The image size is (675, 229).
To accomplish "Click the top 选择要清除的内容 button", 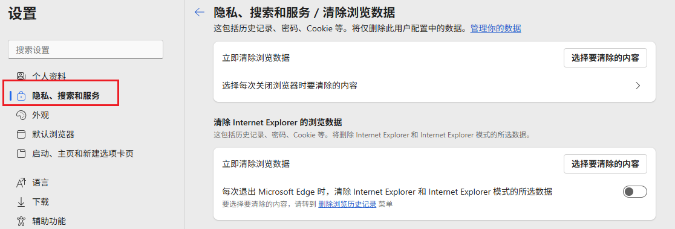I will 605,58.
